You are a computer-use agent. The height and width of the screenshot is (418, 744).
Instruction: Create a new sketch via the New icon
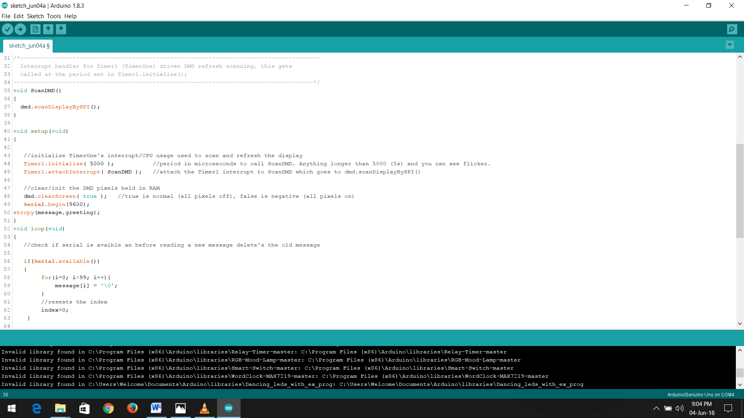point(35,29)
